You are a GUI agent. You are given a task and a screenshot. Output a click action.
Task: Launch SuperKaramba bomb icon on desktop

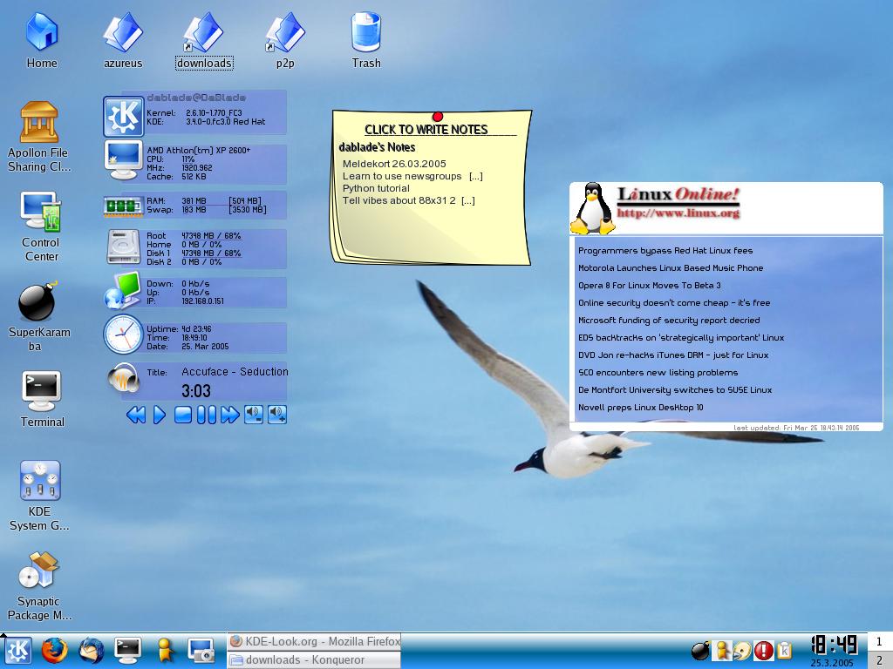38,315
